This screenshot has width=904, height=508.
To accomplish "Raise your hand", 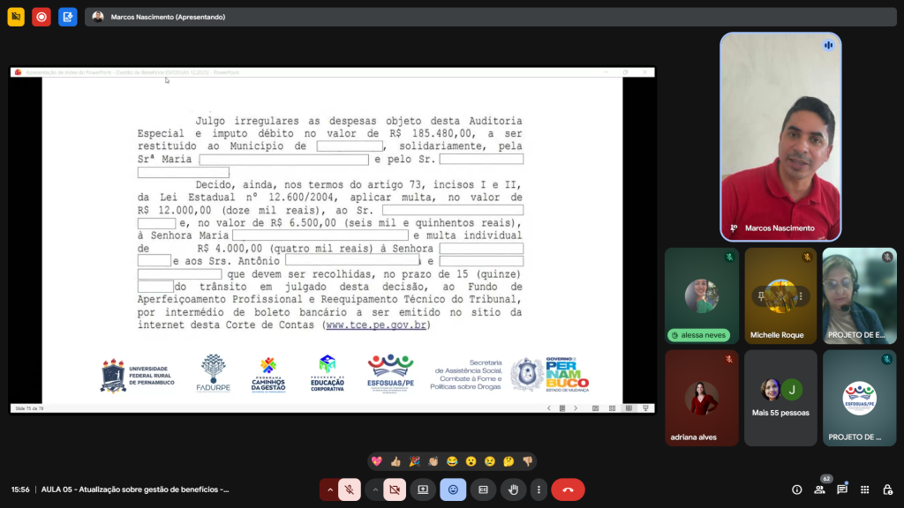I will pyautogui.click(x=513, y=489).
